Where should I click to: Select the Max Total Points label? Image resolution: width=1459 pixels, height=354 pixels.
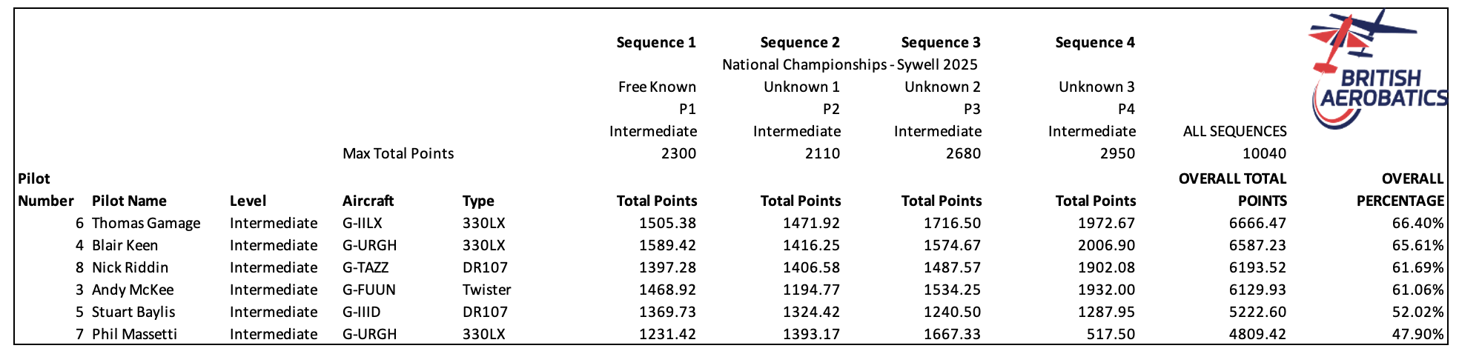(x=398, y=153)
